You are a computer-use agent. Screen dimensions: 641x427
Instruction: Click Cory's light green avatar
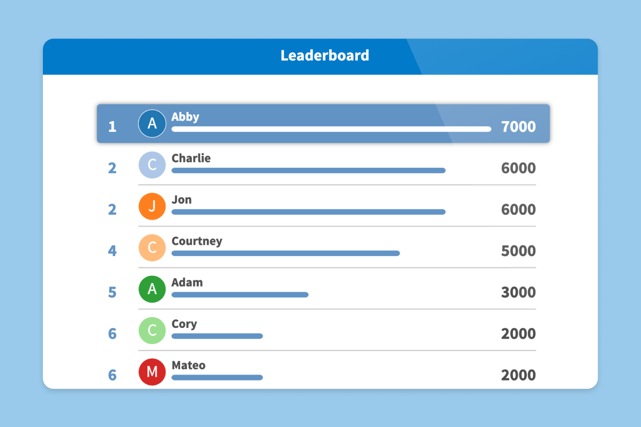tap(152, 331)
